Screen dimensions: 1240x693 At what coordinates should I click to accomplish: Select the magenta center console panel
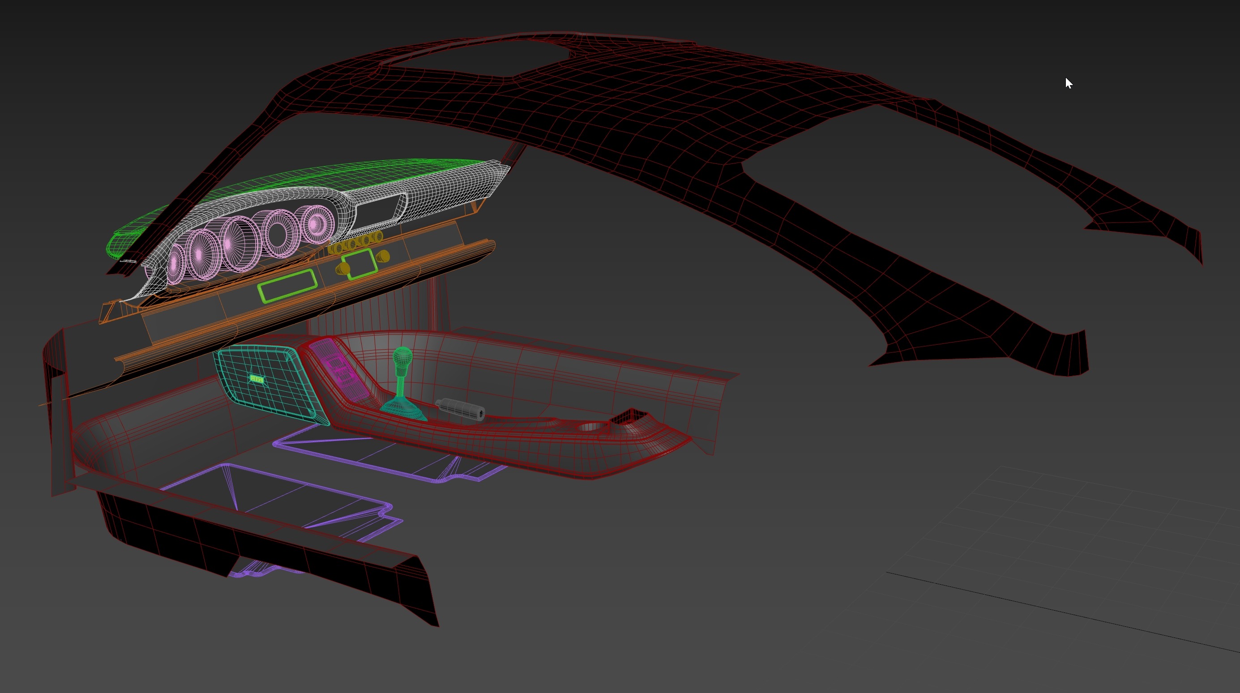pyautogui.click(x=339, y=371)
